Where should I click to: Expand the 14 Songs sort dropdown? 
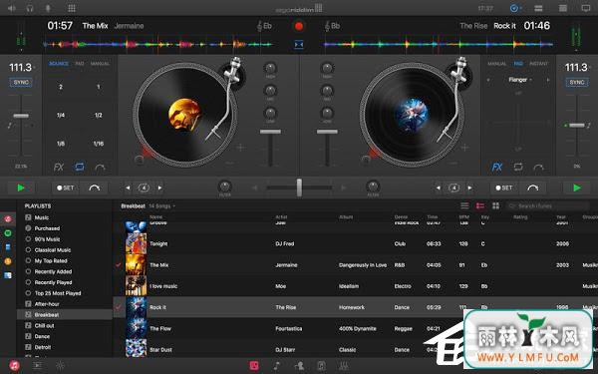(x=162, y=206)
